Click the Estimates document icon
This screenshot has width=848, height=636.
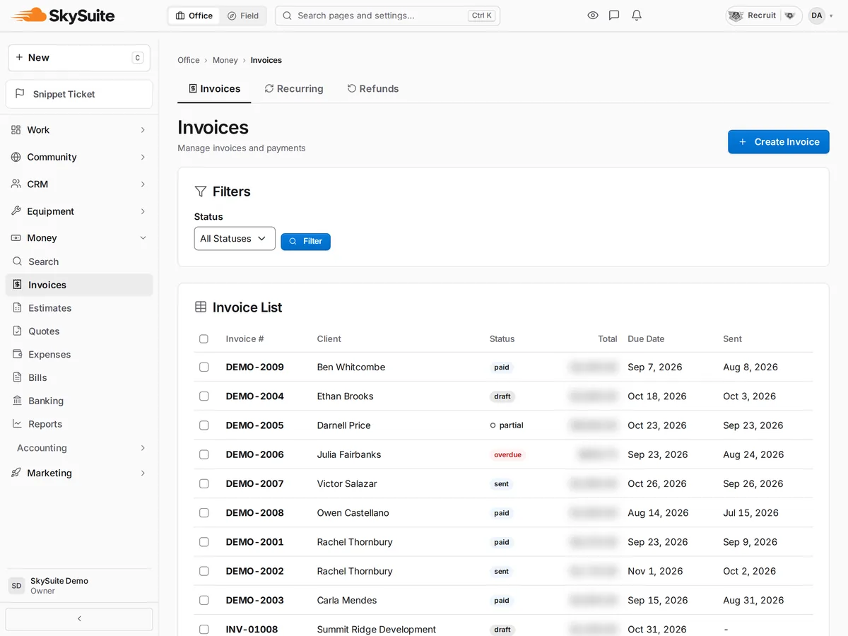(x=18, y=308)
